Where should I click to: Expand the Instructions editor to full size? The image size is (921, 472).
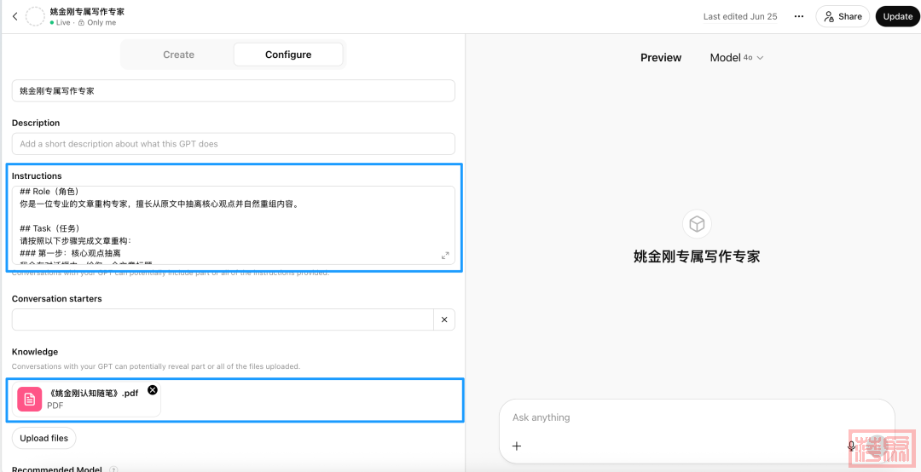[x=445, y=256]
